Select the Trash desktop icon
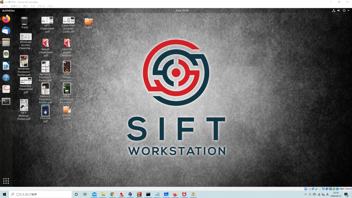This screenshot has width=352, height=198. (x=24, y=23)
